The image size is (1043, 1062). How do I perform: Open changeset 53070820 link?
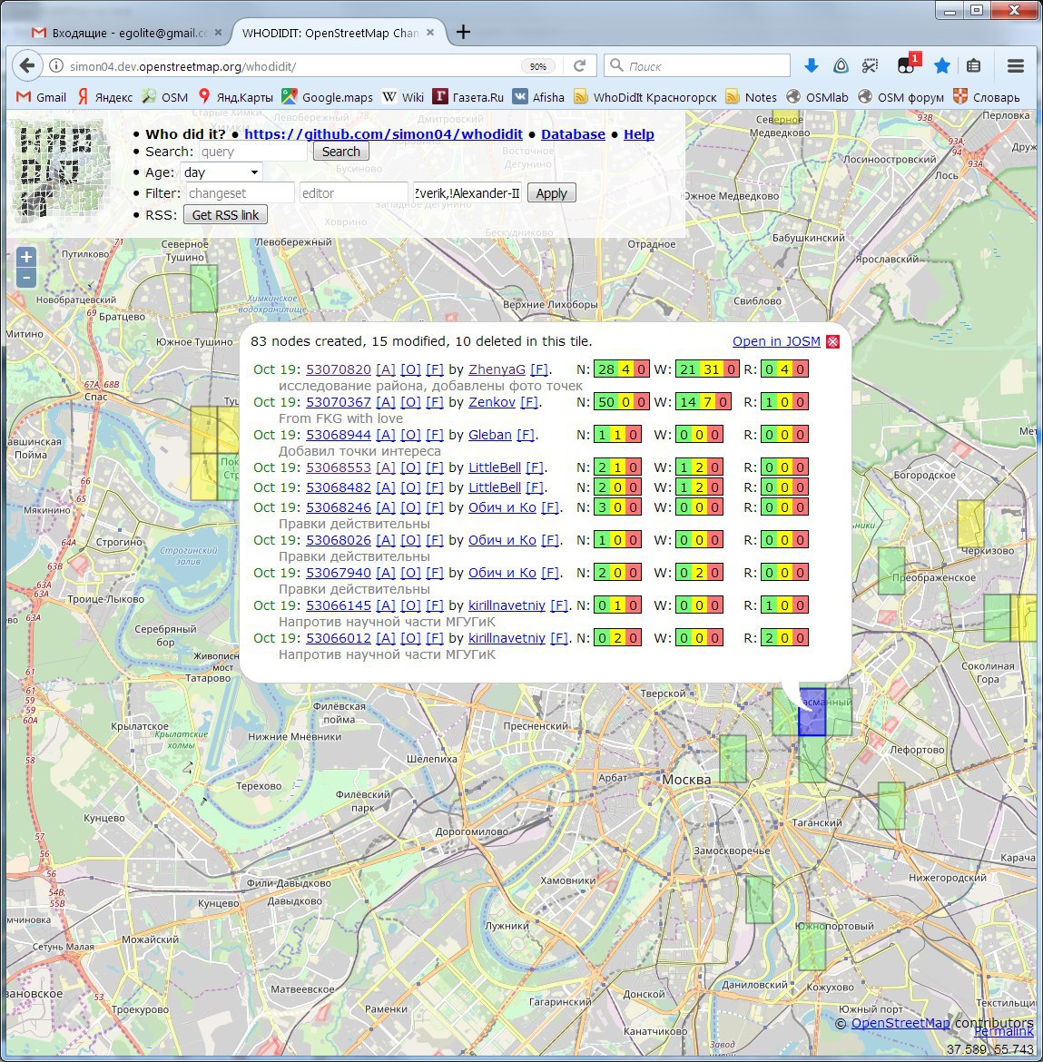[x=339, y=369]
